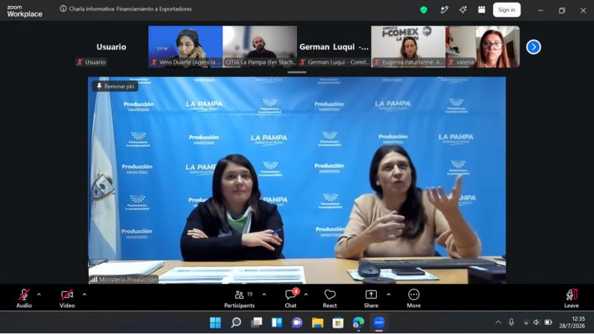This screenshot has height=334, width=594.
Task: Open the Chat panel
Action: click(x=290, y=298)
